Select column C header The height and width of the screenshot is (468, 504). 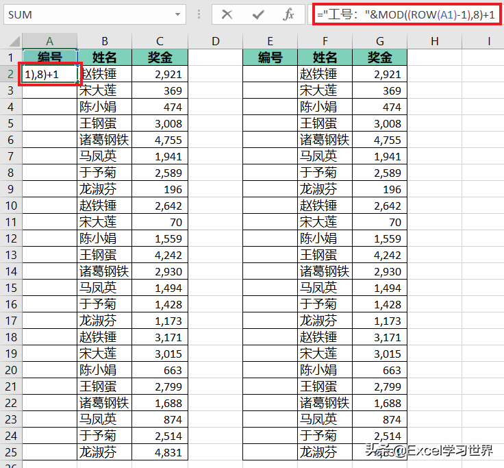(160, 41)
